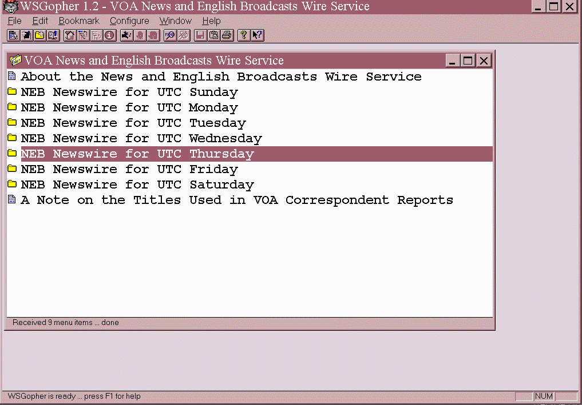
Task: Open the Bookmark menu
Action: (x=79, y=21)
